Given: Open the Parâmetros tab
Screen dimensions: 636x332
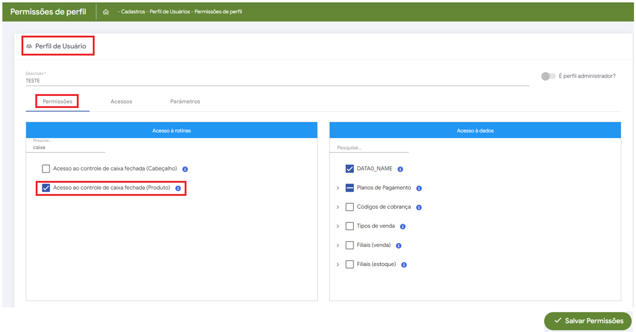Looking at the screenshot, I should tap(185, 101).
